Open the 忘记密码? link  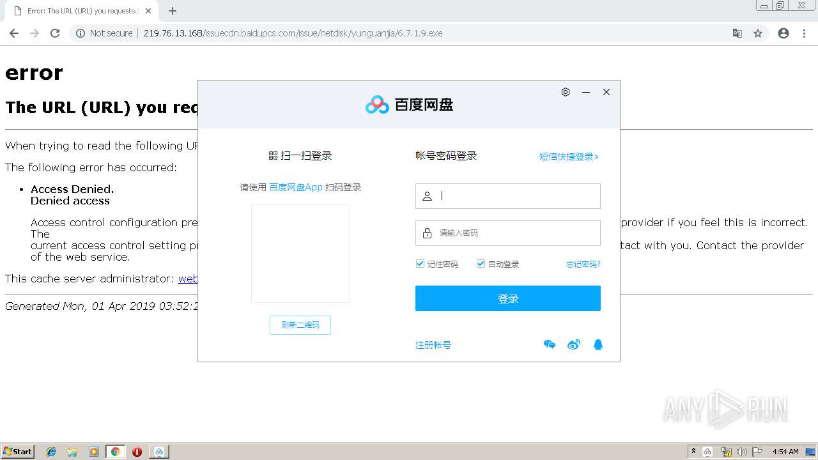click(583, 264)
